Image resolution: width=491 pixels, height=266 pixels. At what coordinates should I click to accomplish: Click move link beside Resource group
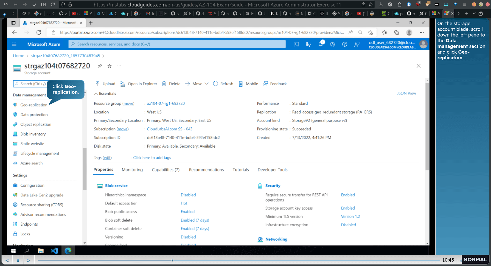pyautogui.click(x=128, y=103)
